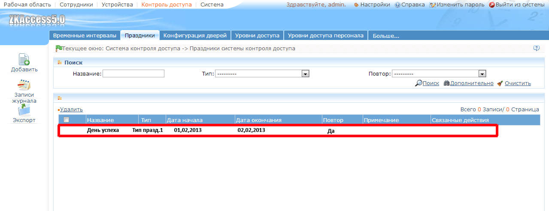Click the Настройки link
The width and height of the screenshot is (549, 211).
[375, 5]
